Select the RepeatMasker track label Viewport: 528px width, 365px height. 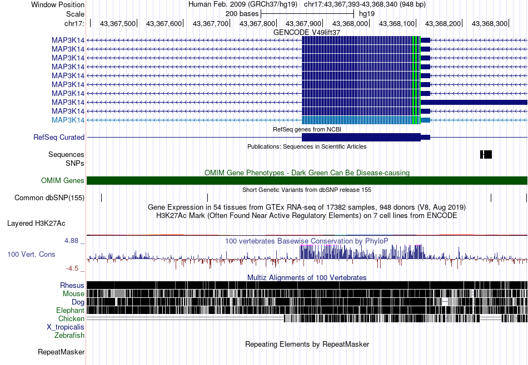tap(61, 352)
